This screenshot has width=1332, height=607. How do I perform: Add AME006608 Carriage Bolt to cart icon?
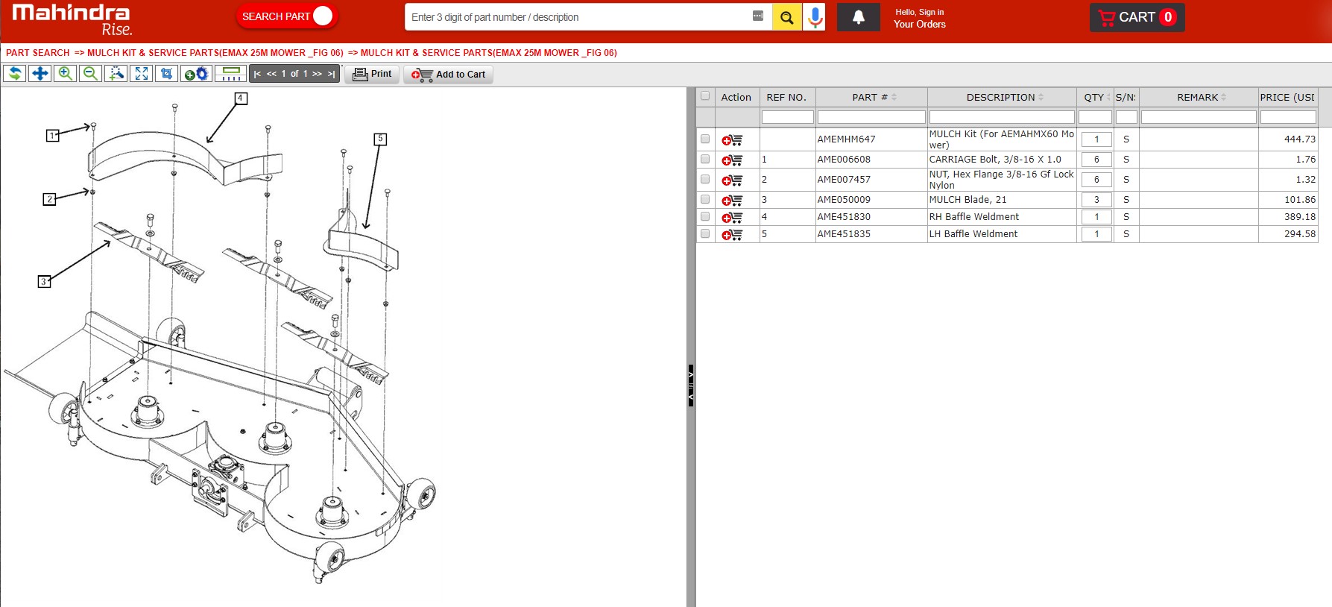click(x=732, y=160)
